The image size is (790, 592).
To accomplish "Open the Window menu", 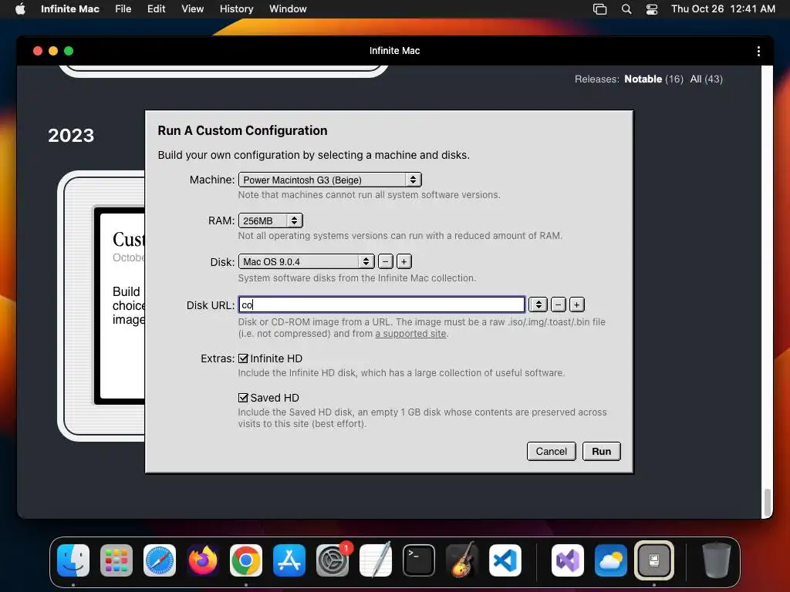I will tap(288, 8).
